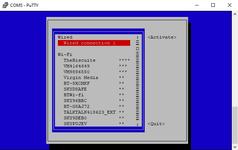This screenshot has height=150, width=238.
Task: Click the PuTTY window scrollbar down arrow
Action: coord(235,147)
